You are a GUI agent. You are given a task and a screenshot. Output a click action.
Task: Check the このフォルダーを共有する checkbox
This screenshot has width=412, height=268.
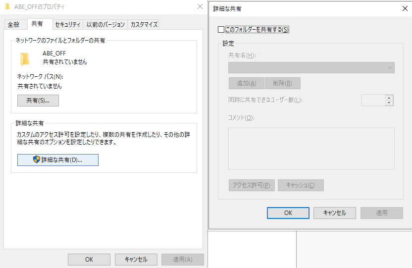[221, 29]
